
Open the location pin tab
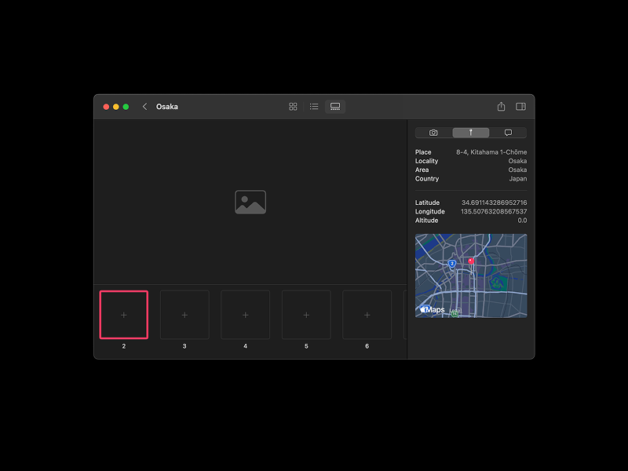pyautogui.click(x=470, y=133)
